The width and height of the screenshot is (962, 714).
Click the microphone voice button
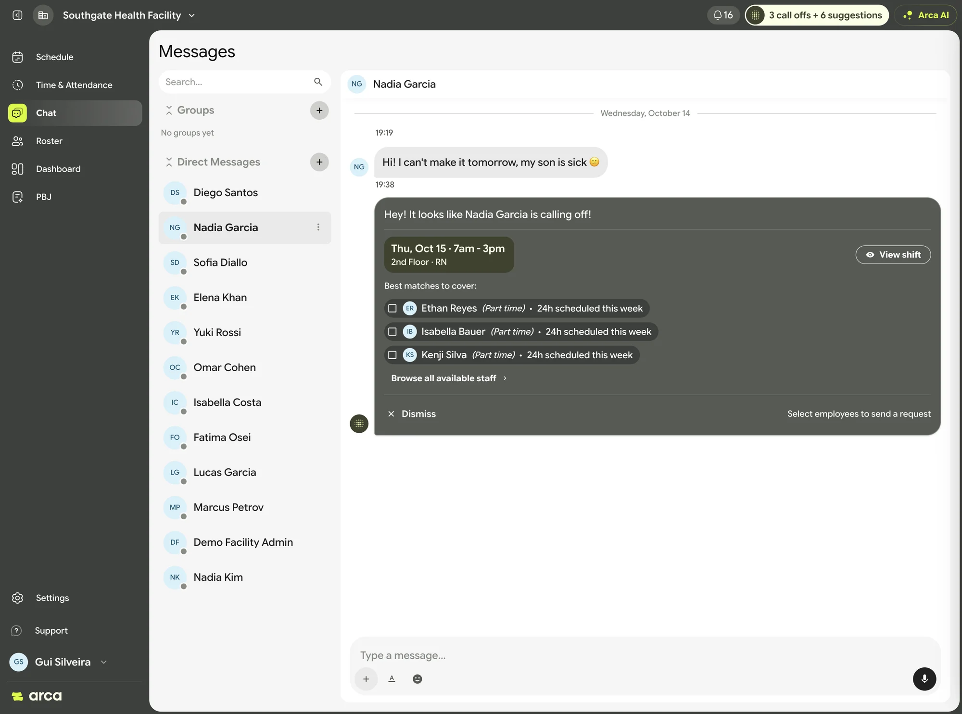(924, 679)
